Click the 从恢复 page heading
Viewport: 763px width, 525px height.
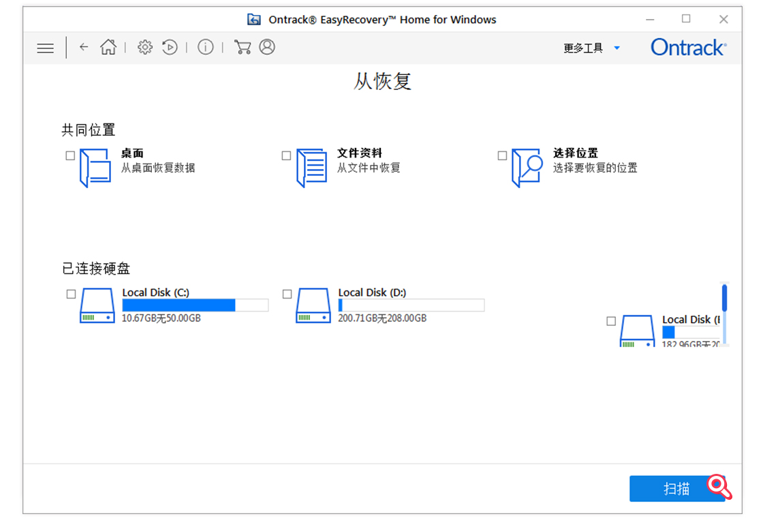(382, 81)
